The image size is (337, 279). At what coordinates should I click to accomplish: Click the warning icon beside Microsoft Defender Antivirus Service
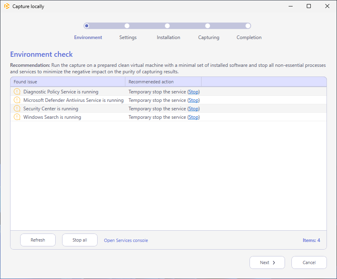click(x=17, y=100)
